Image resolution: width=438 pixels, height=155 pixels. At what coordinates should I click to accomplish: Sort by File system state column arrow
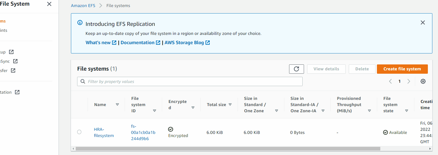pyautogui.click(x=406, y=111)
